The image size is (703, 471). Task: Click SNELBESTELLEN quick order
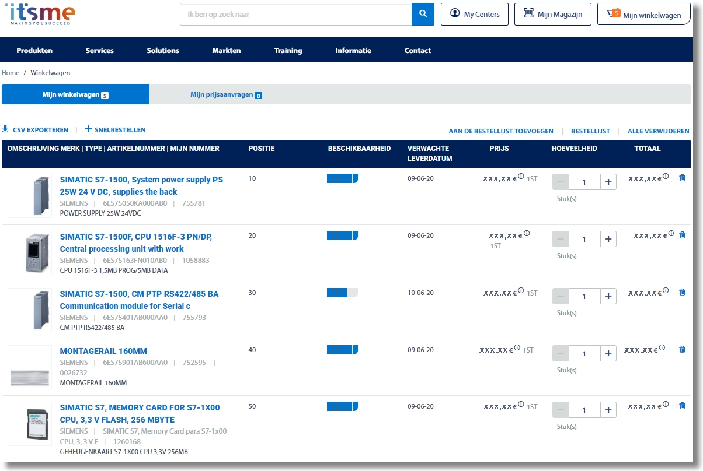[x=115, y=130]
